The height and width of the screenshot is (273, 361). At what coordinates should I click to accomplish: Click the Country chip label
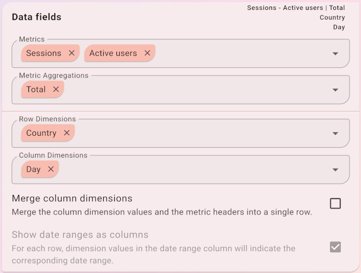41,133
